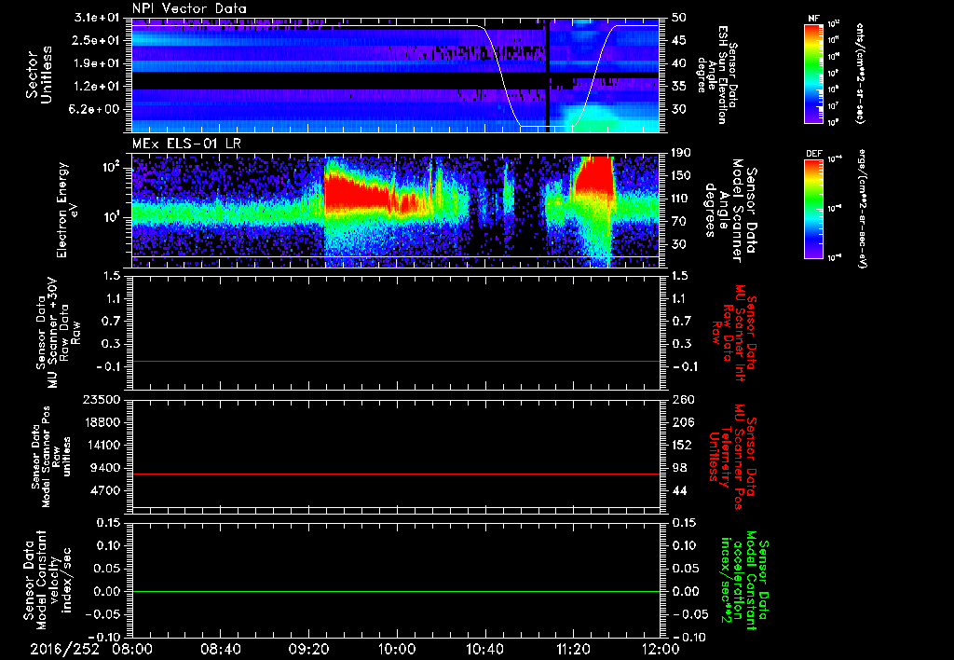Click the "DEF" color bar heading
This screenshot has height=660, width=954.
[x=813, y=154]
